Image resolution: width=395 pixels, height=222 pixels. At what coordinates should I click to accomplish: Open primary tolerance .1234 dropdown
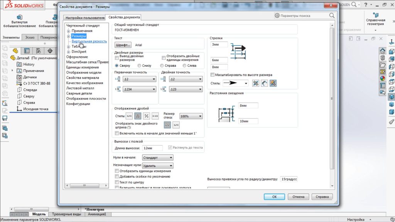(139, 89)
